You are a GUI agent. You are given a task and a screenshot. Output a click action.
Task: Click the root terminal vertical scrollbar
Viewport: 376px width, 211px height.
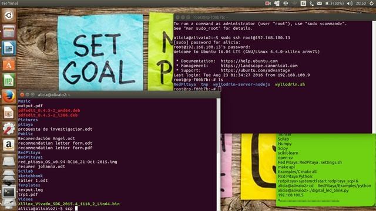(x=374, y=77)
